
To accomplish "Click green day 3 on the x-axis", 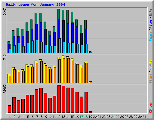I will pos(19,117).
